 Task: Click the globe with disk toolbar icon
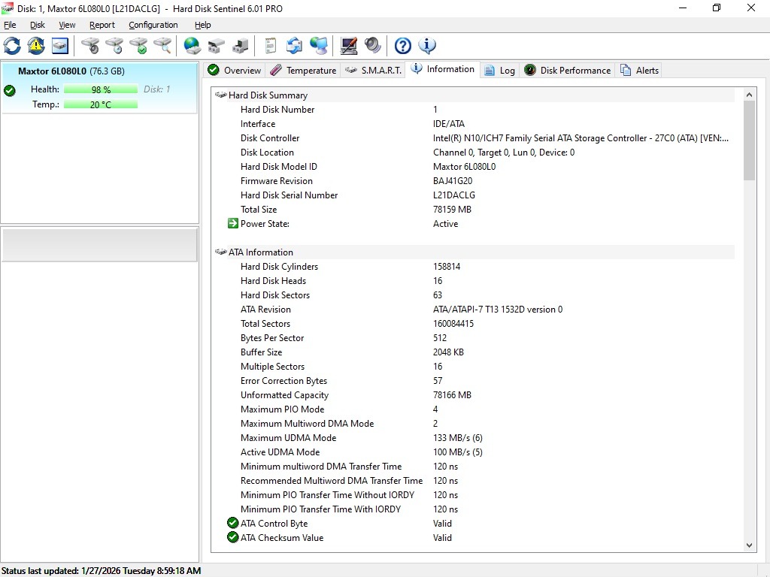coord(192,46)
